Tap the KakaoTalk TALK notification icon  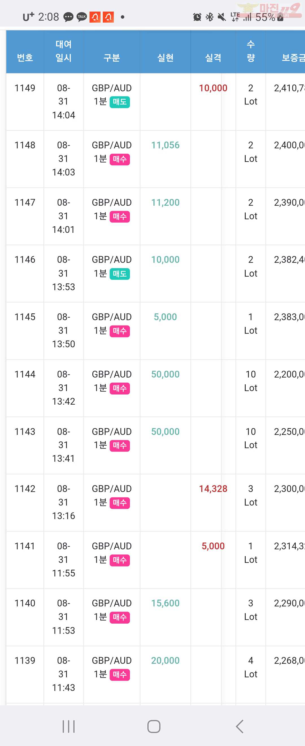(82, 17)
